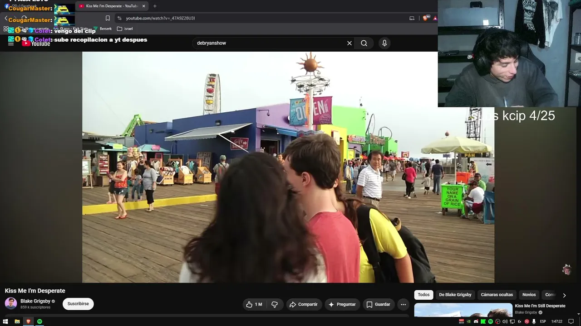Click the browser address bar URL

[x=160, y=18]
